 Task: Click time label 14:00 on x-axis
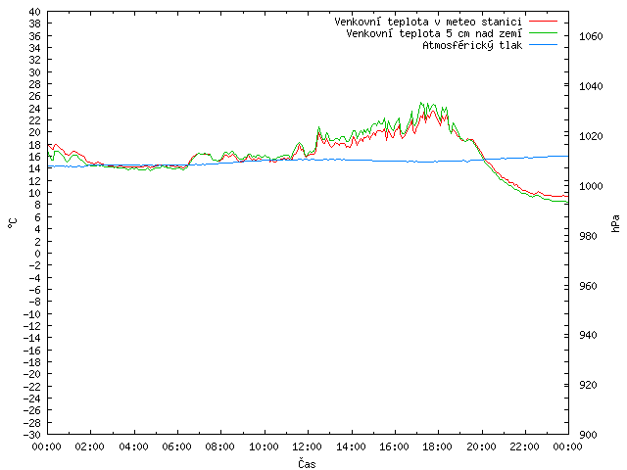click(351, 446)
